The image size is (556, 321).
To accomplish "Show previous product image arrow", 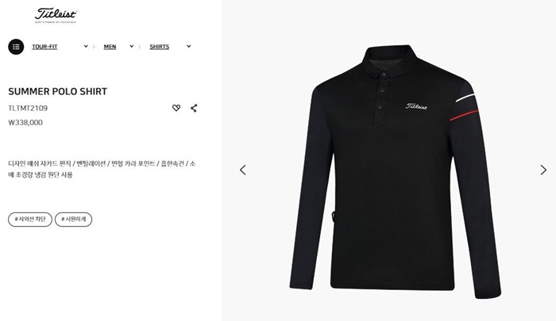I will coord(243,170).
